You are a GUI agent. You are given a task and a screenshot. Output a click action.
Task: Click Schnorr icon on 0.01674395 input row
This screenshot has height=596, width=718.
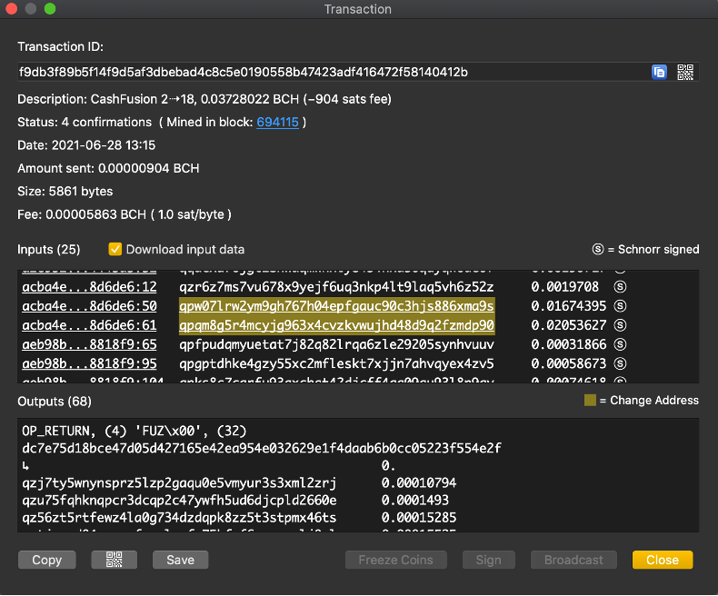(621, 306)
